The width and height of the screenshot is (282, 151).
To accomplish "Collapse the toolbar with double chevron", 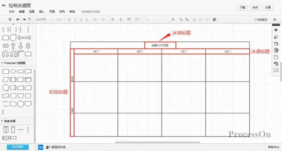I will [x=275, y=19].
